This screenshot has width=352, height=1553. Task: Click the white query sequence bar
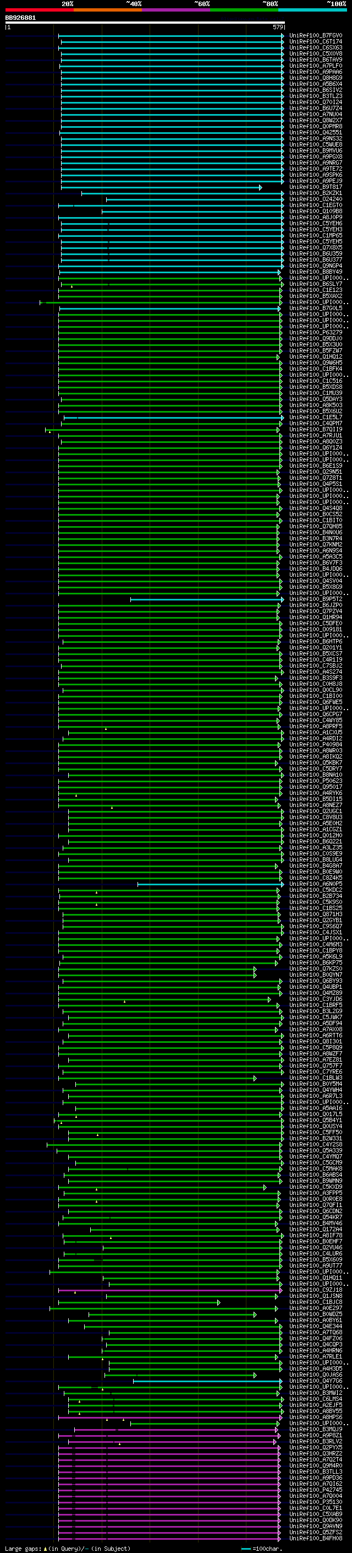[145, 23]
